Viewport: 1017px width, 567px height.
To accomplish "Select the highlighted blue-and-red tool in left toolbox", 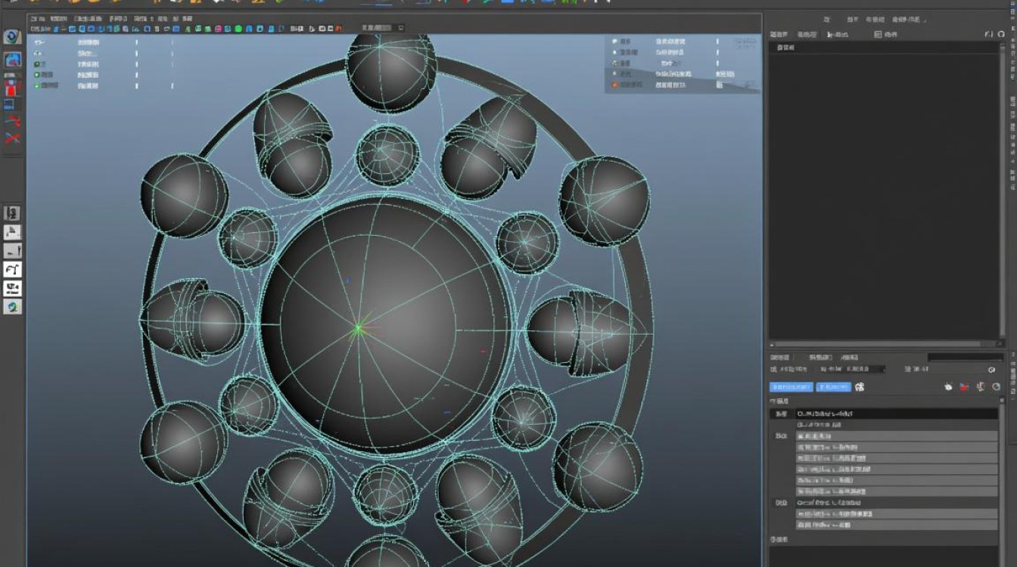I will pyautogui.click(x=12, y=60).
